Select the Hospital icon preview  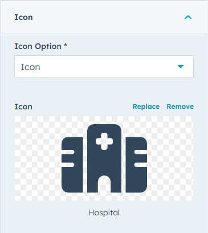[x=104, y=158]
